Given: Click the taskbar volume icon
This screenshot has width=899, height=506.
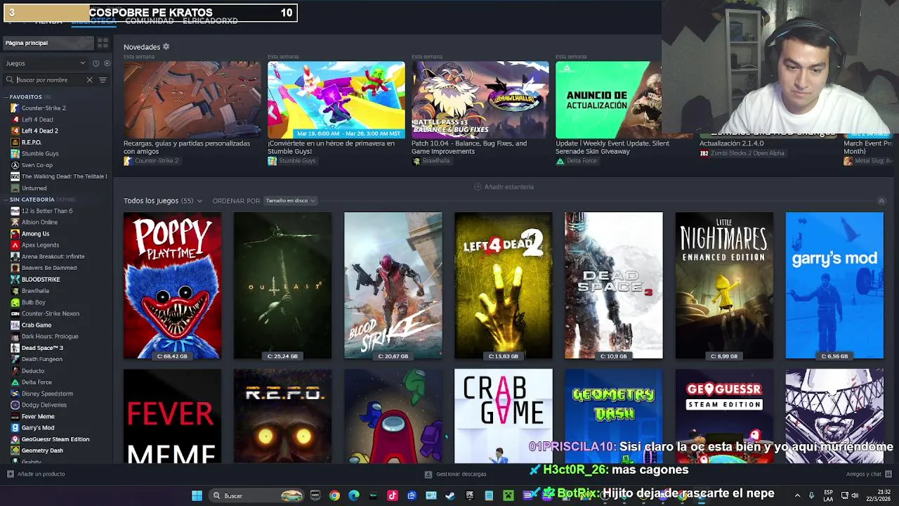Looking at the screenshot, I should 855,495.
